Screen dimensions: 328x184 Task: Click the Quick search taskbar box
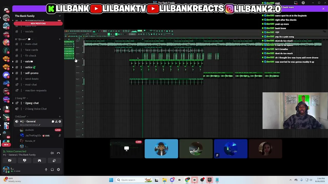tap(134, 180)
